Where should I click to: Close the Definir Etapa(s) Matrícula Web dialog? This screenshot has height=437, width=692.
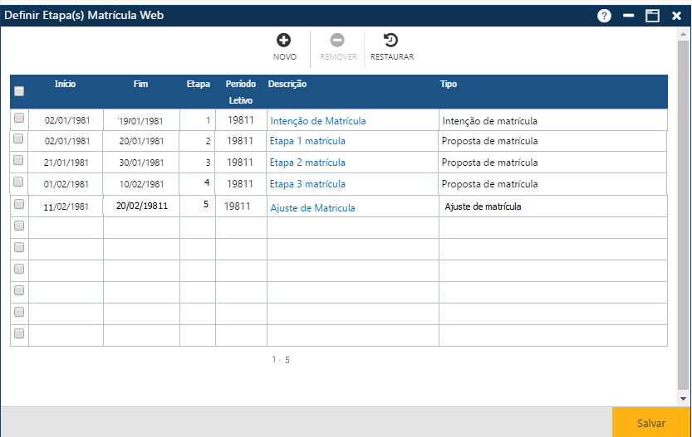[676, 16]
